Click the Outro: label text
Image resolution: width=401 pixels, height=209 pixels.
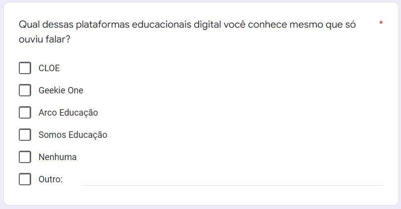[50, 179]
